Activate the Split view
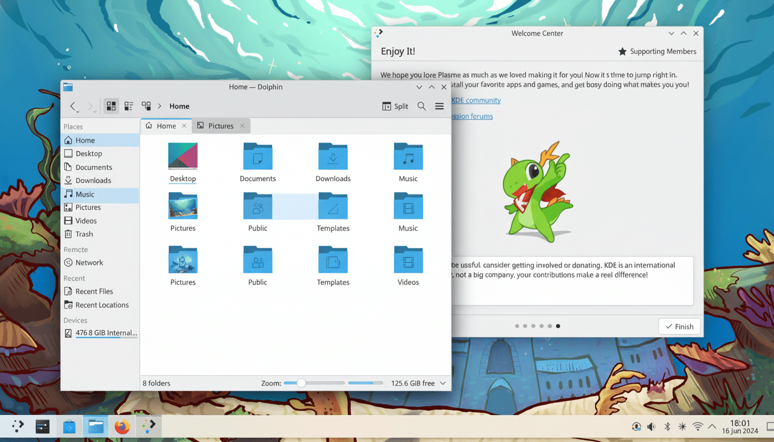 pos(395,106)
